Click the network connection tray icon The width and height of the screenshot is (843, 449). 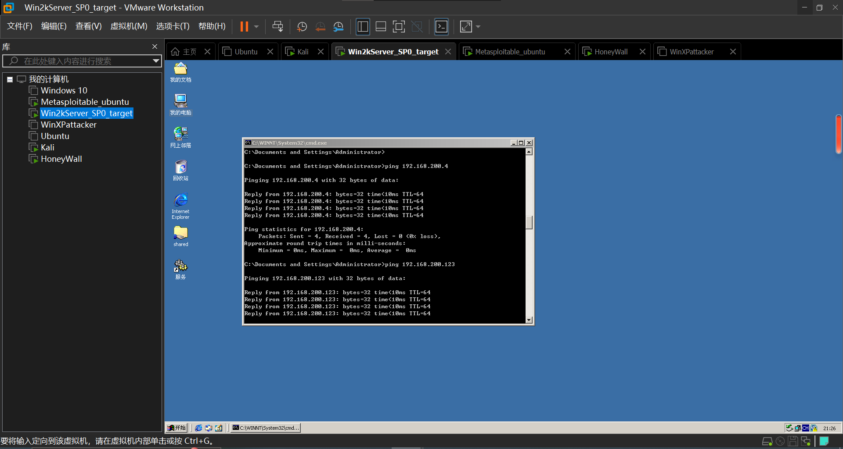tap(798, 428)
